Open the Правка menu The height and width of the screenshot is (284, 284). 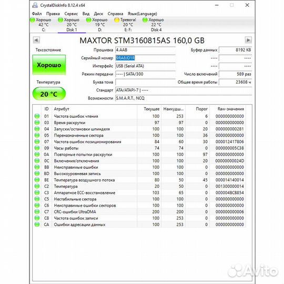click(x=53, y=14)
